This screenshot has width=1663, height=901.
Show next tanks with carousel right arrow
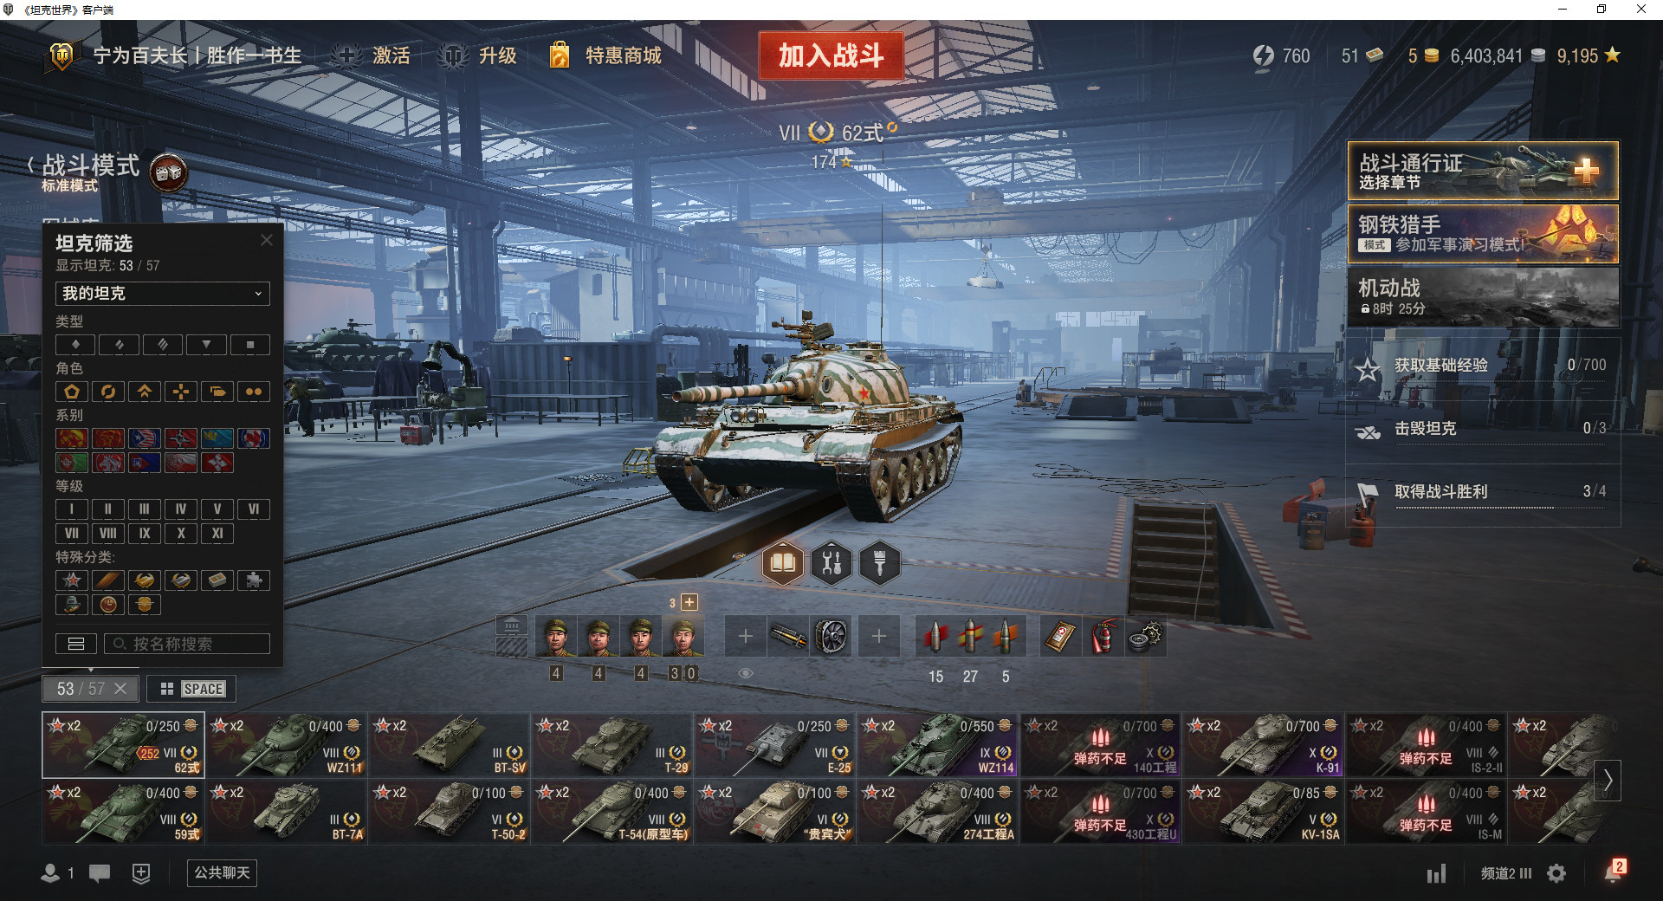pos(1608,780)
